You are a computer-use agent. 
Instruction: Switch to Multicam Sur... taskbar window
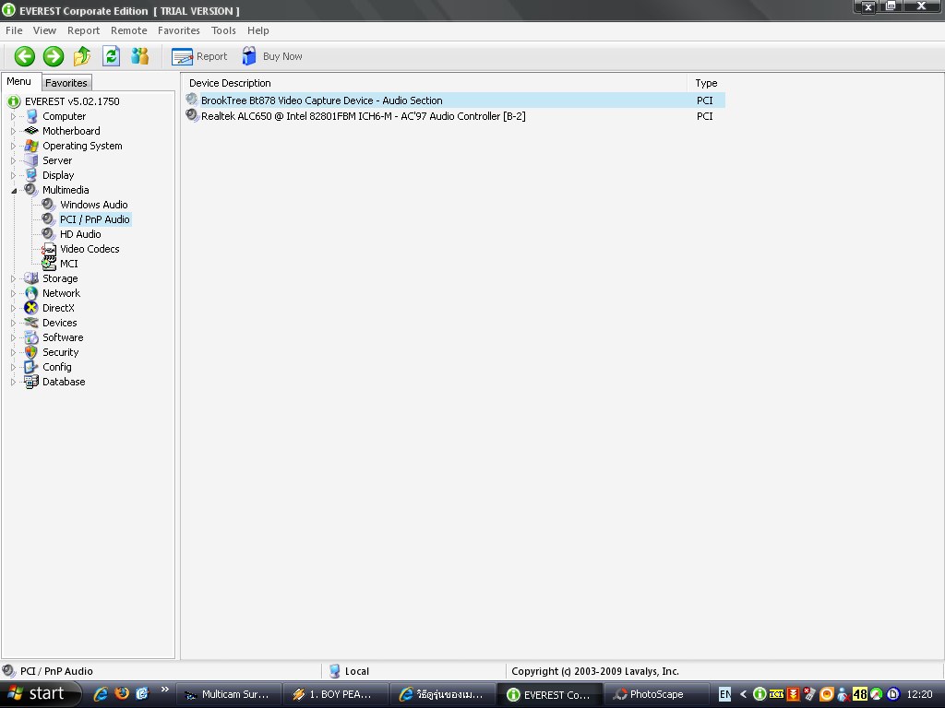tap(229, 694)
